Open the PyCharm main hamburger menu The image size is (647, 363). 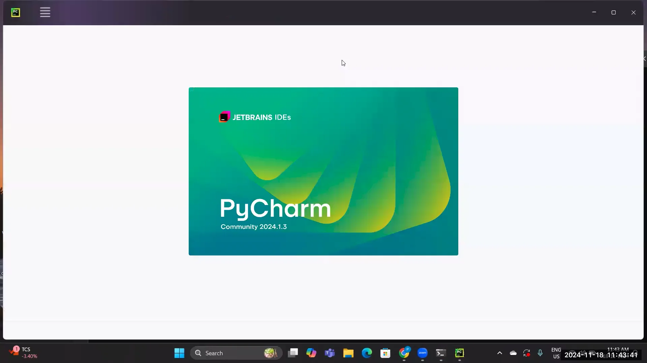tap(45, 12)
